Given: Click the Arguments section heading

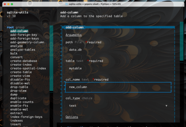Looking at the screenshot, I should point(74,35).
